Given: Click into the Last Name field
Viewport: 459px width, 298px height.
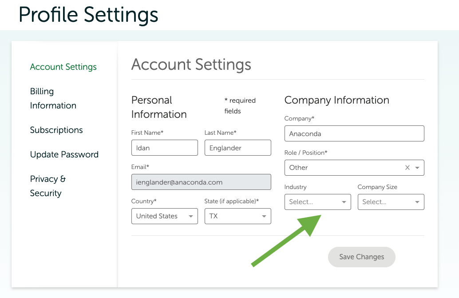Looking at the screenshot, I should click(237, 148).
